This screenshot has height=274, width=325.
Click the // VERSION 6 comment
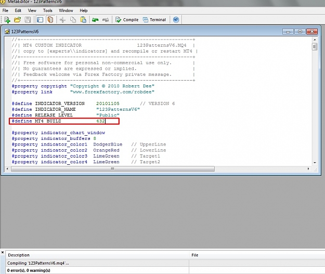click(158, 103)
